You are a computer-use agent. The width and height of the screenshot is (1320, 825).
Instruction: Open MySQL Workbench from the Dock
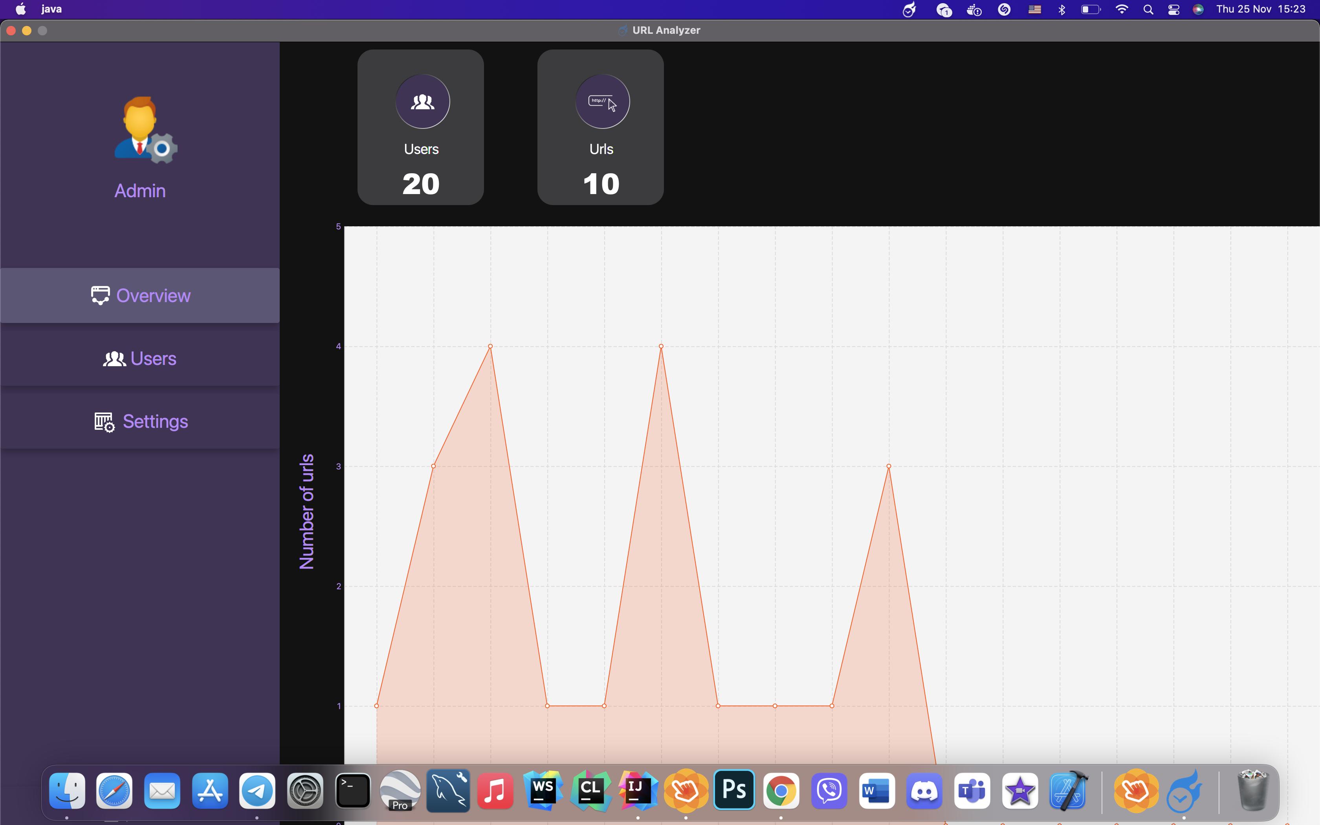(448, 790)
